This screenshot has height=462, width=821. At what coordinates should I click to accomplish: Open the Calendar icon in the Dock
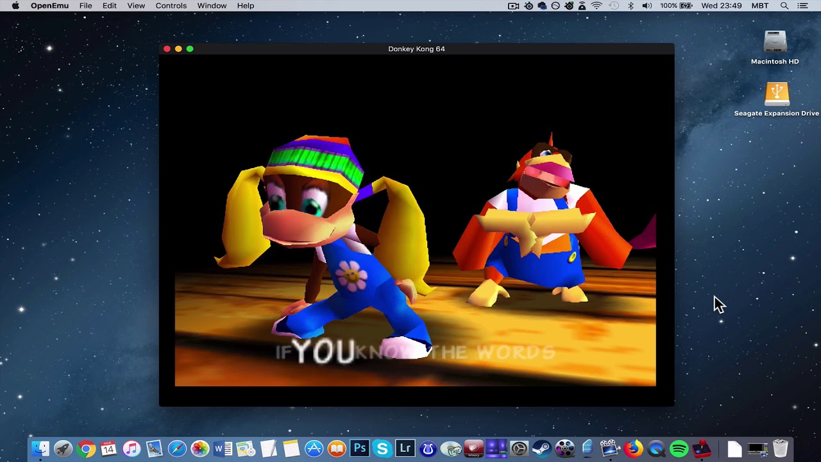(x=108, y=449)
